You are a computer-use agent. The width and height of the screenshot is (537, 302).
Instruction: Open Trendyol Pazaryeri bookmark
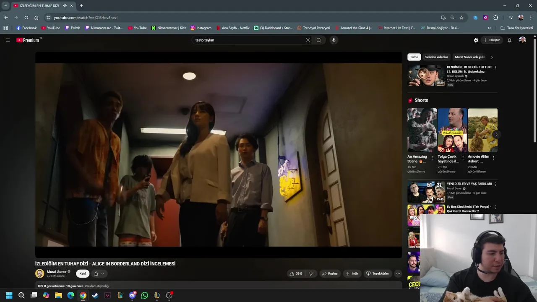pos(313,28)
